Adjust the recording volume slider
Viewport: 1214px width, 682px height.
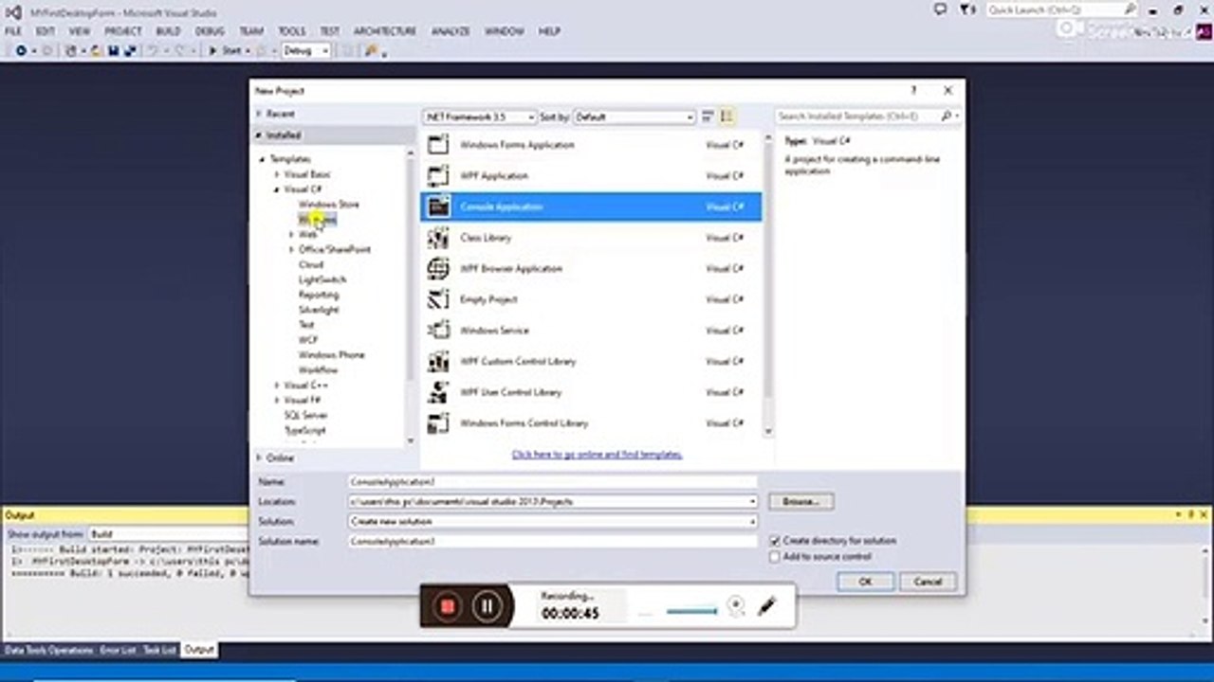click(691, 611)
